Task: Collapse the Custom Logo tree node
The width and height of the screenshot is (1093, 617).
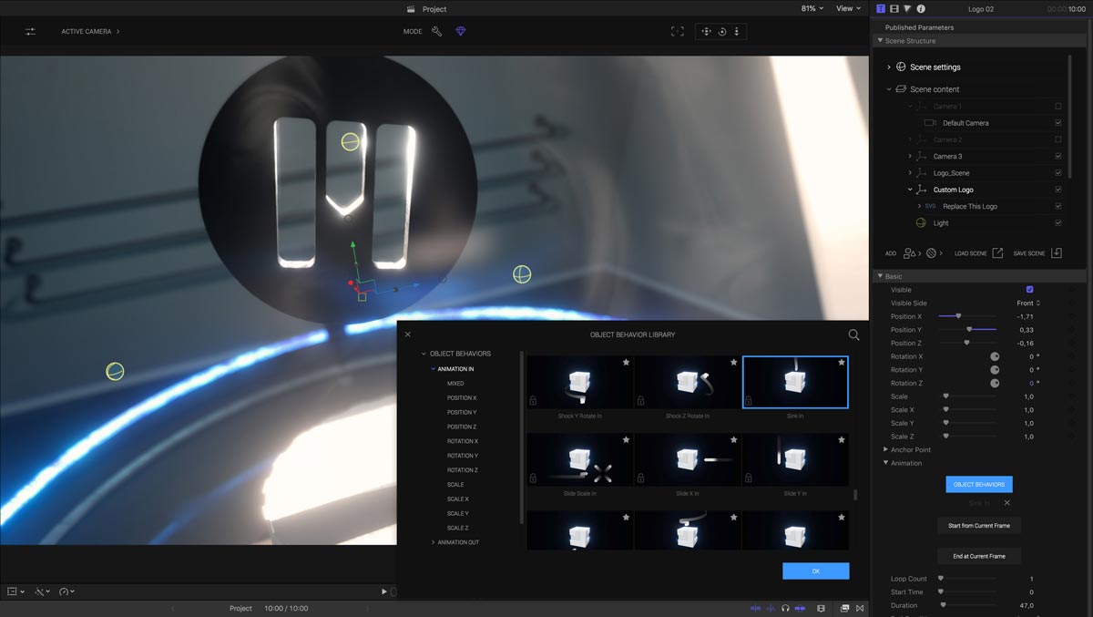Action: [910, 190]
